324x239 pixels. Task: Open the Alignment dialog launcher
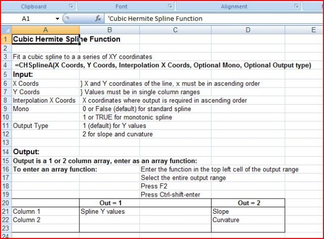pyautogui.click(x=297, y=7)
